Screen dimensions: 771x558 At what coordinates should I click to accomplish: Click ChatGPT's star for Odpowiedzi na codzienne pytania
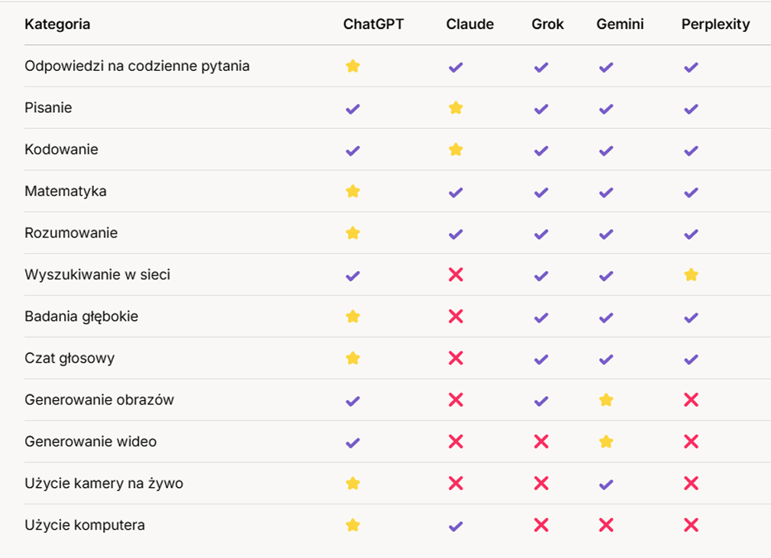click(353, 66)
